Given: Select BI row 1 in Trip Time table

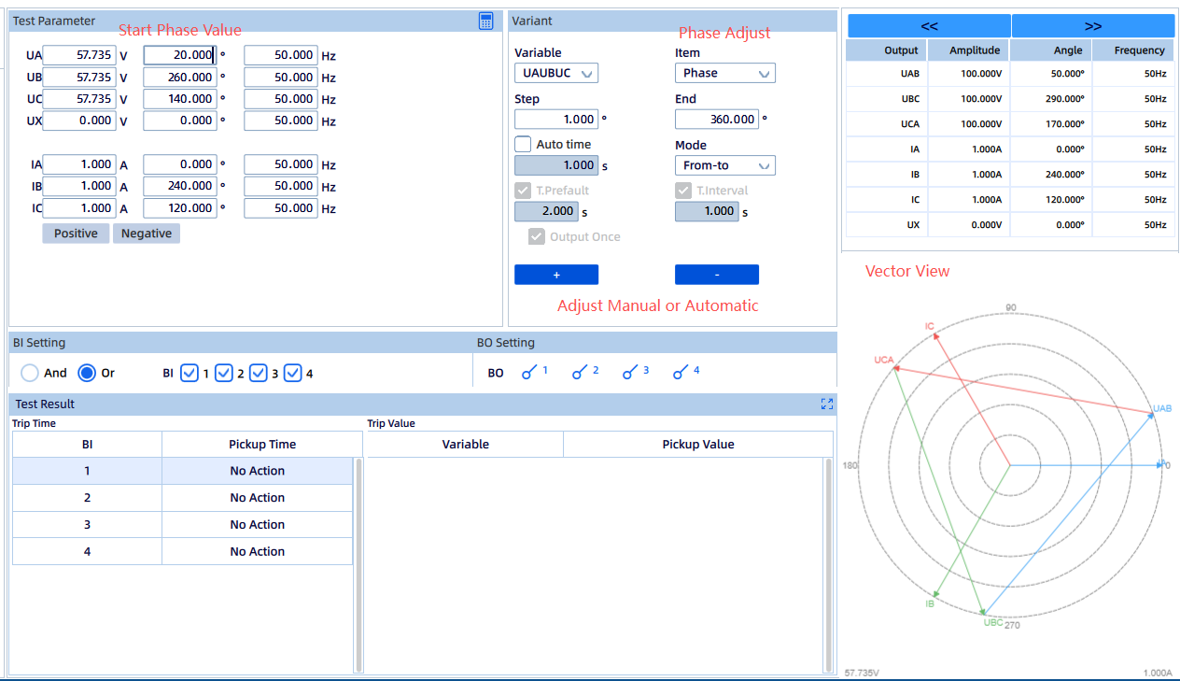Looking at the screenshot, I should point(88,471).
